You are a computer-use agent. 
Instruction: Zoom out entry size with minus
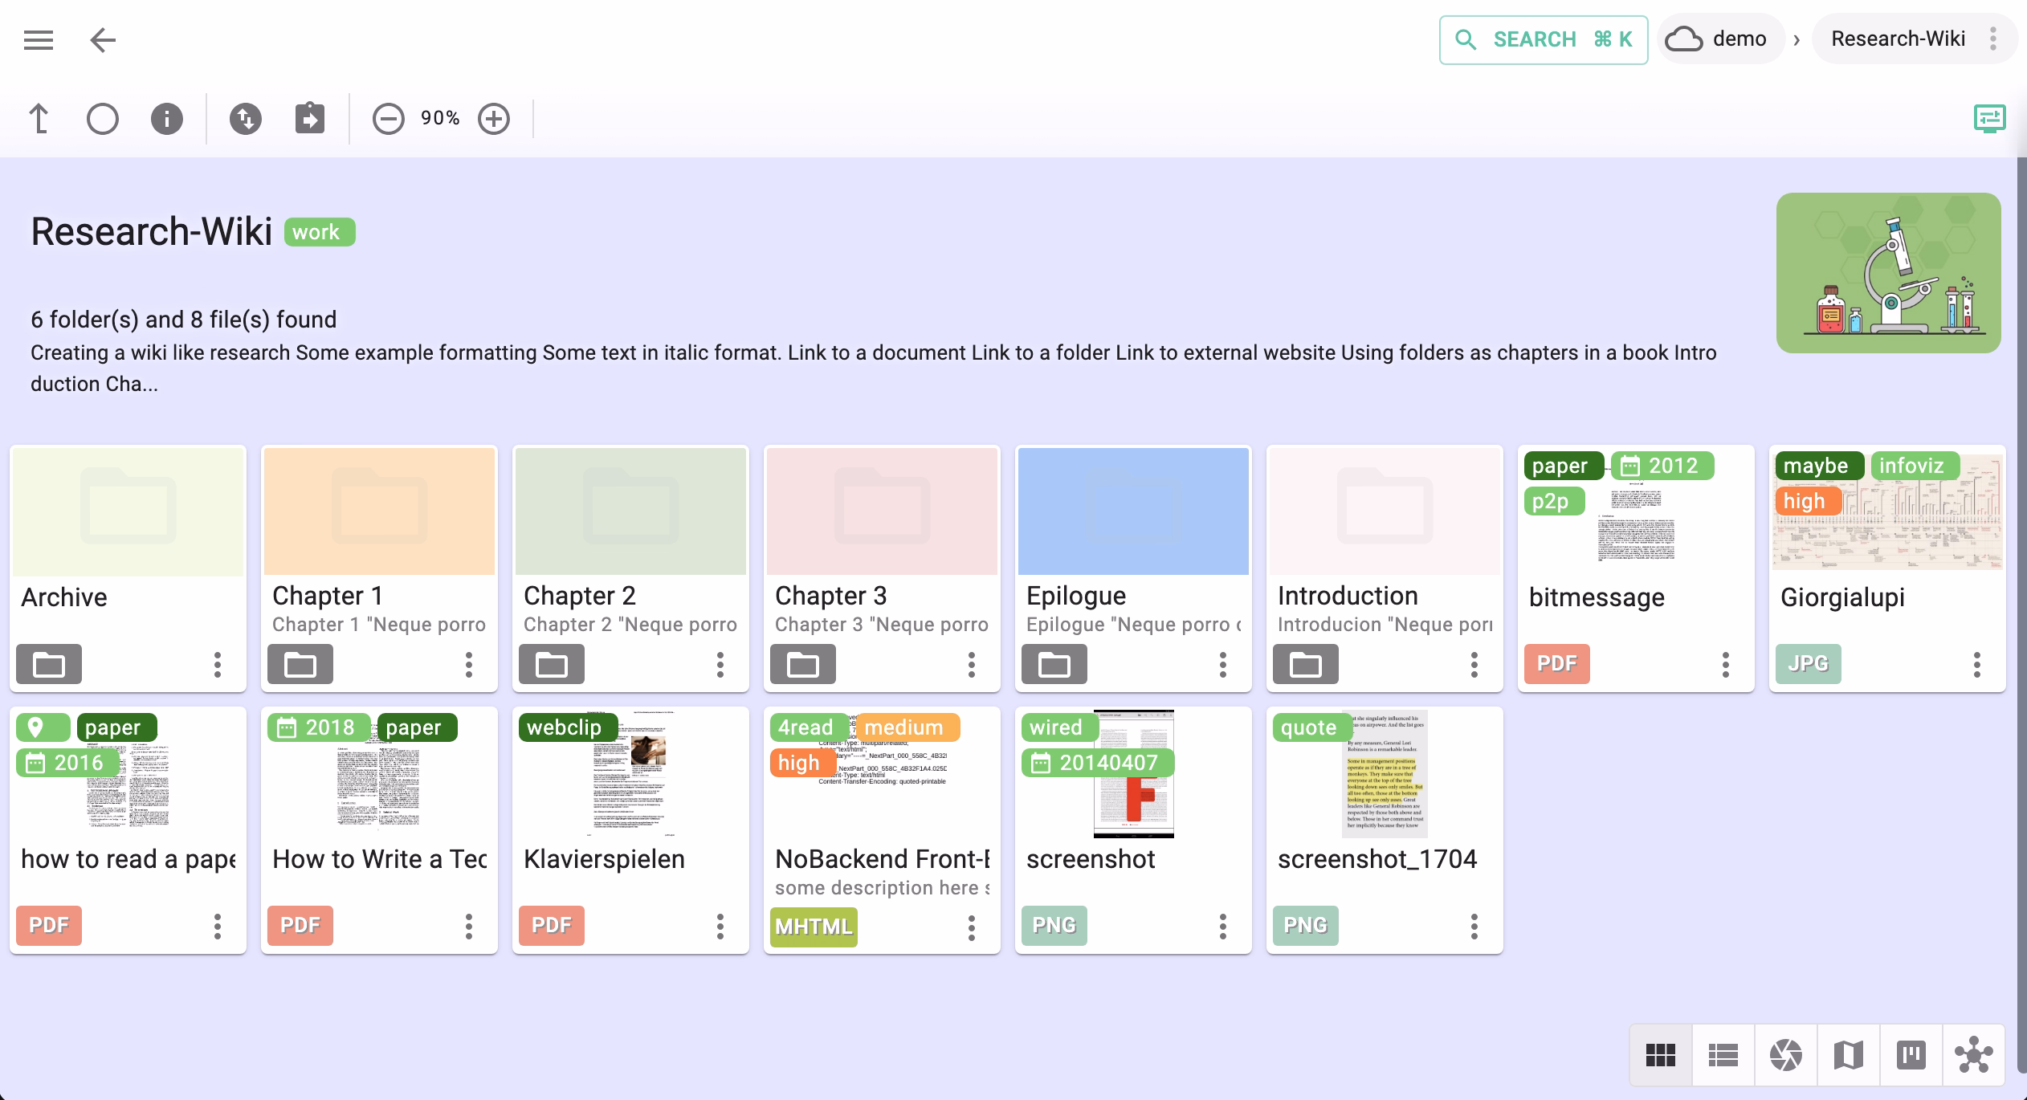pos(388,119)
